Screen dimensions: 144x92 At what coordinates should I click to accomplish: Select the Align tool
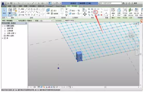85,10
